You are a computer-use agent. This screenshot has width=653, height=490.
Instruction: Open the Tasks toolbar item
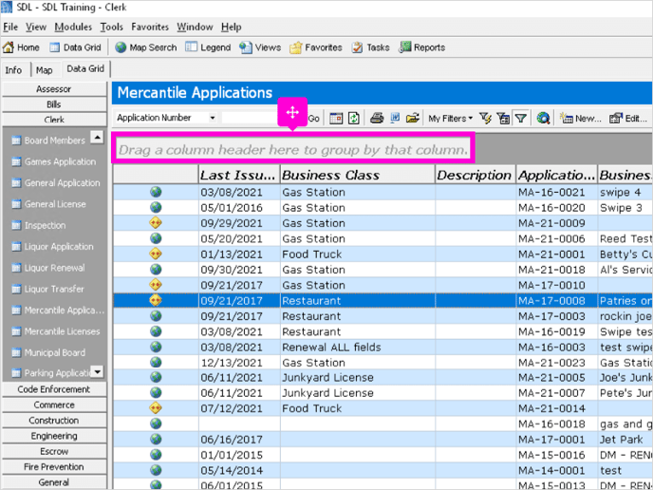[370, 47]
